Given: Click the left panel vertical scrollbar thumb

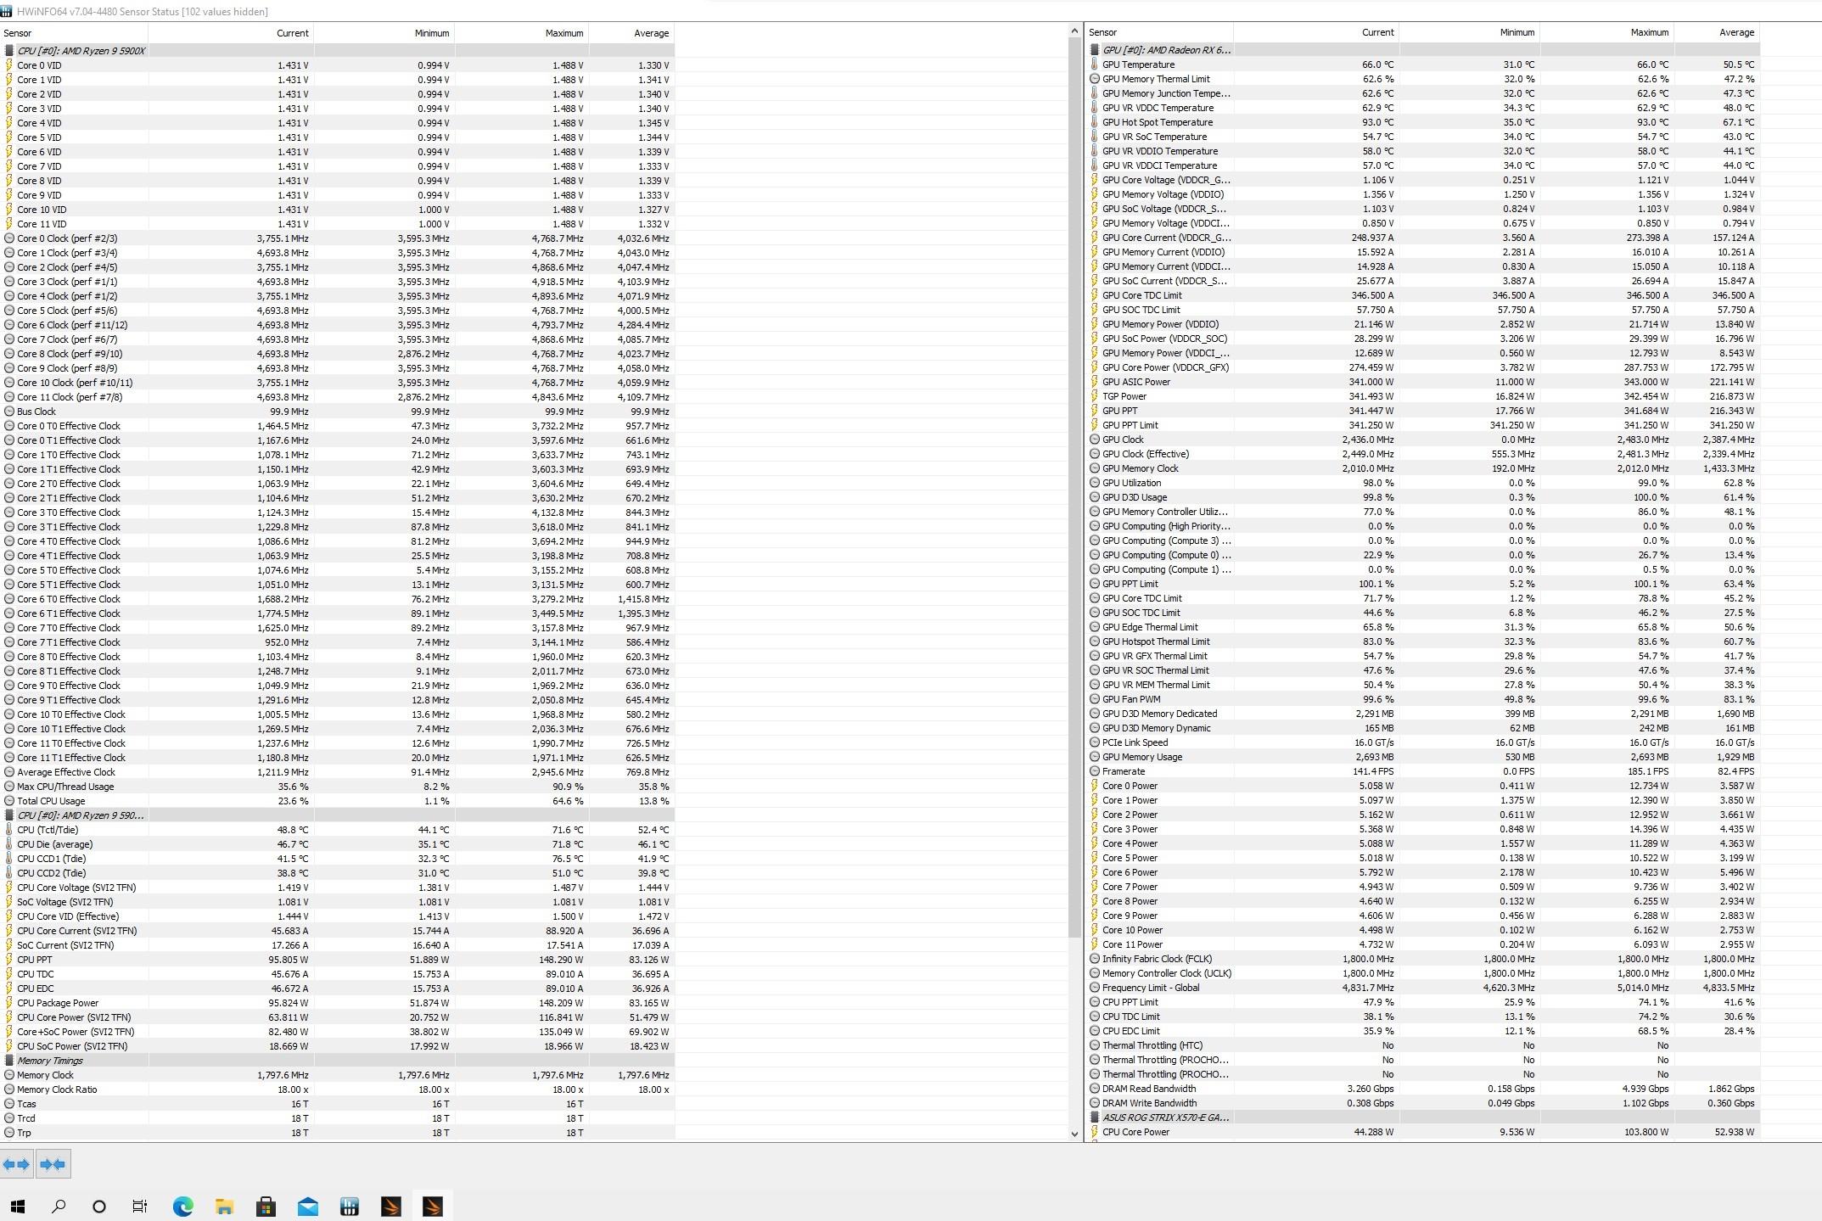Looking at the screenshot, I should click(1074, 488).
